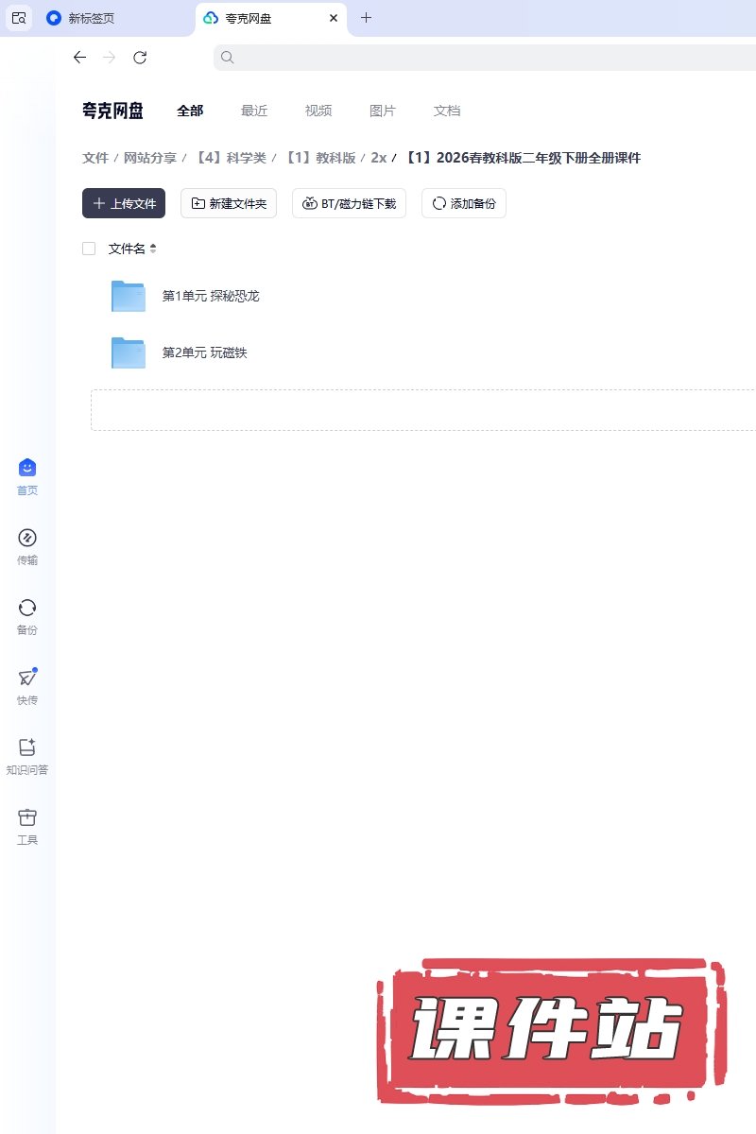Open the 第1单元 探秘恐龙 folder
This screenshot has width=756, height=1134.
click(210, 296)
